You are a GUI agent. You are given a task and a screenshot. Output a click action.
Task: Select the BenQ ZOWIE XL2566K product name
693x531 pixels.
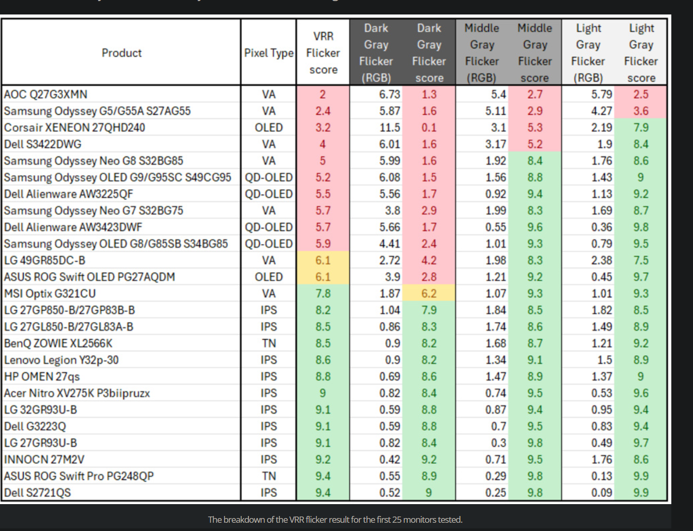58,343
